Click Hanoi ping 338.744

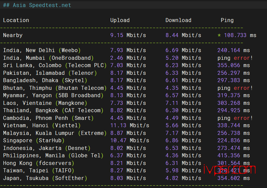pyautogui.click(x=229, y=126)
